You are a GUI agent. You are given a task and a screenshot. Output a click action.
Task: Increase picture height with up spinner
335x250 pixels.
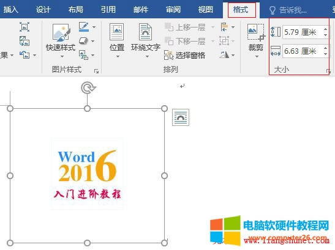325,29
